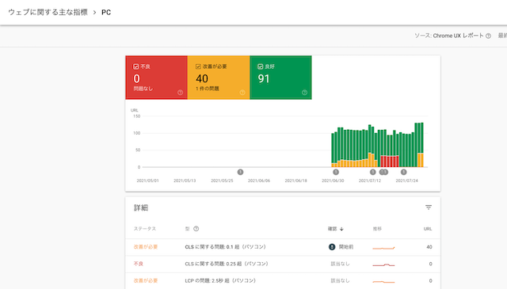Sort by 確認 column arrow
This screenshot has height=289, width=507.
[341, 229]
